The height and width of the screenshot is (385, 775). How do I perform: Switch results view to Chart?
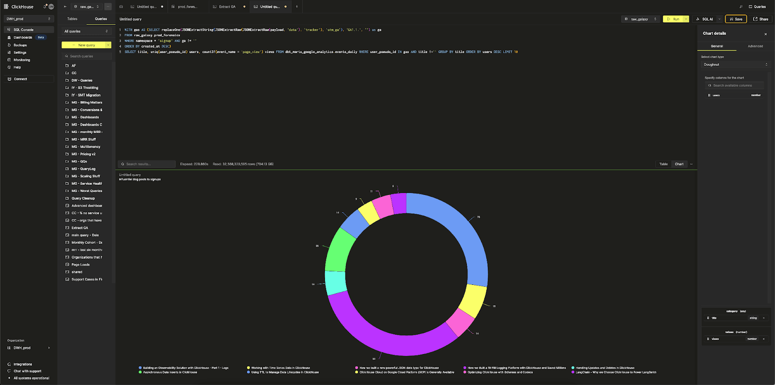click(679, 164)
